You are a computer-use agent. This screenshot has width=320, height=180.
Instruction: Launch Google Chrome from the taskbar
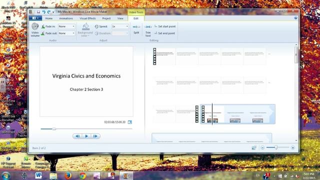point(82,175)
